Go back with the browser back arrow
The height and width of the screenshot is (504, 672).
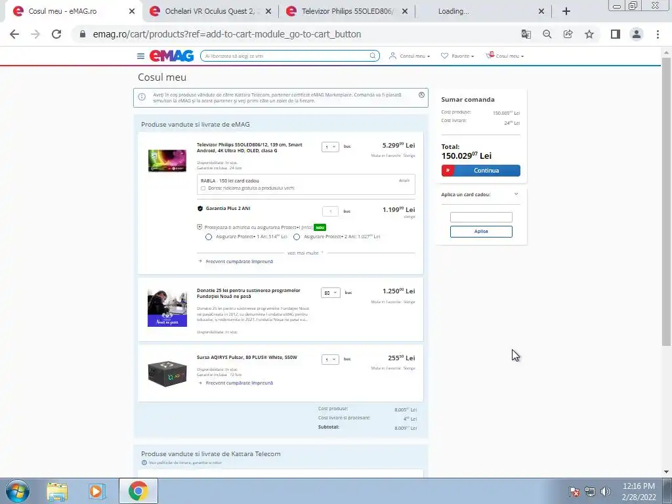[x=14, y=34]
